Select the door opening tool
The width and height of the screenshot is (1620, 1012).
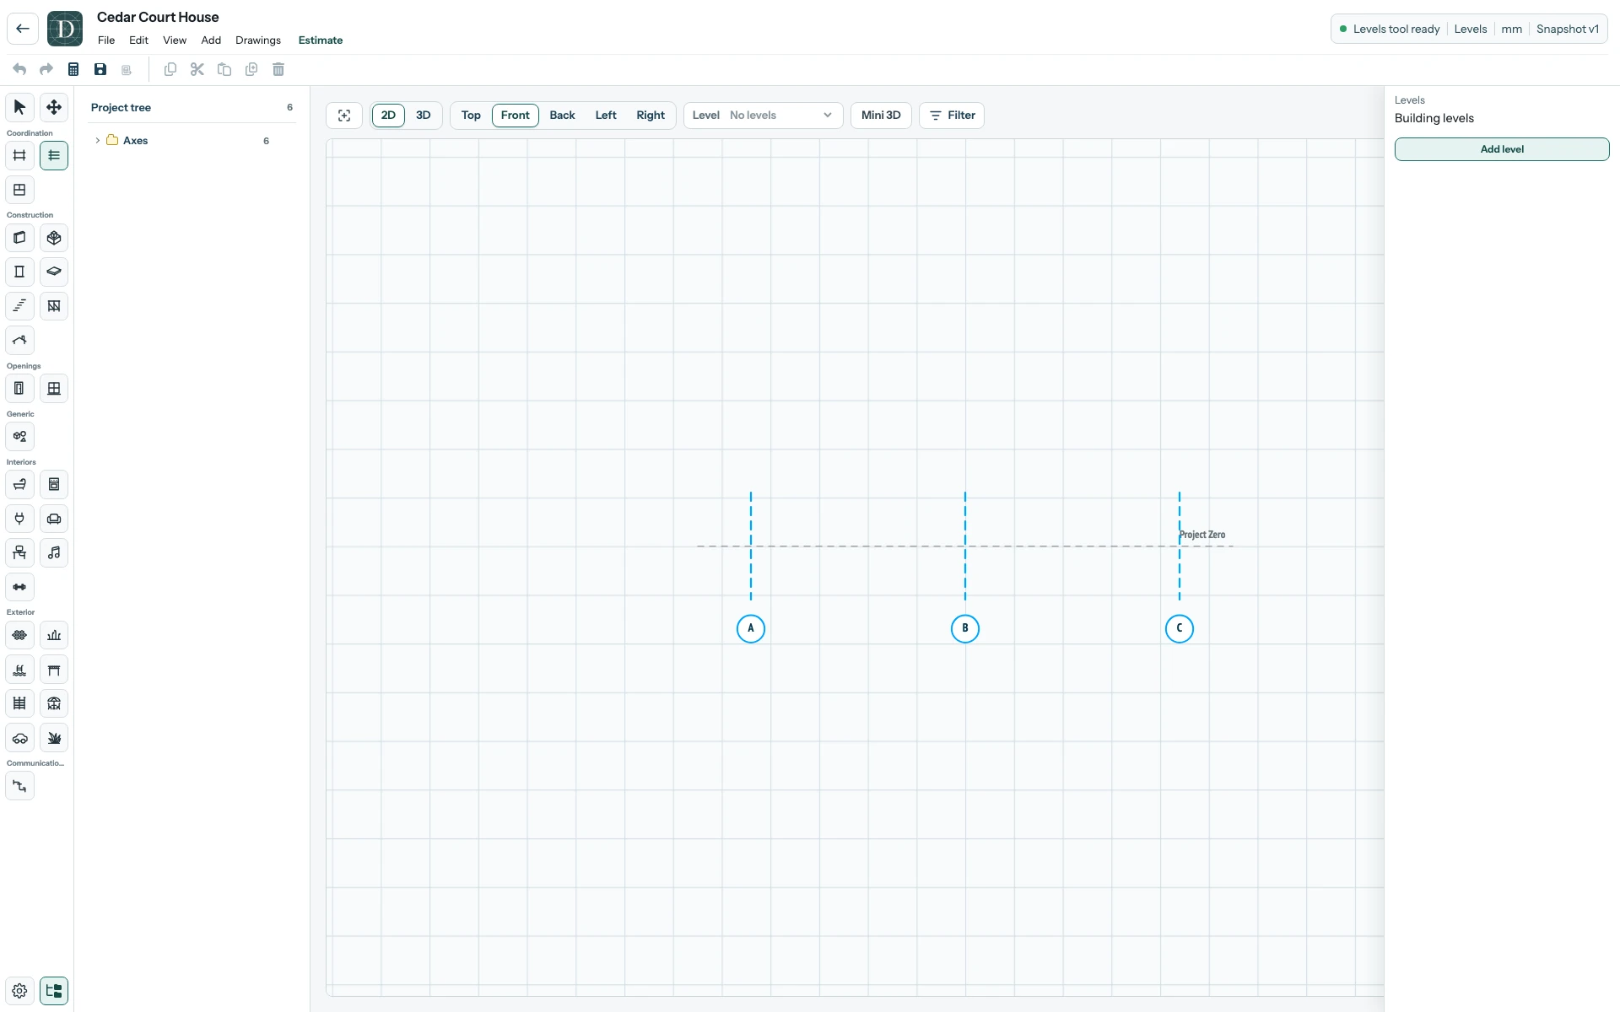click(x=19, y=389)
